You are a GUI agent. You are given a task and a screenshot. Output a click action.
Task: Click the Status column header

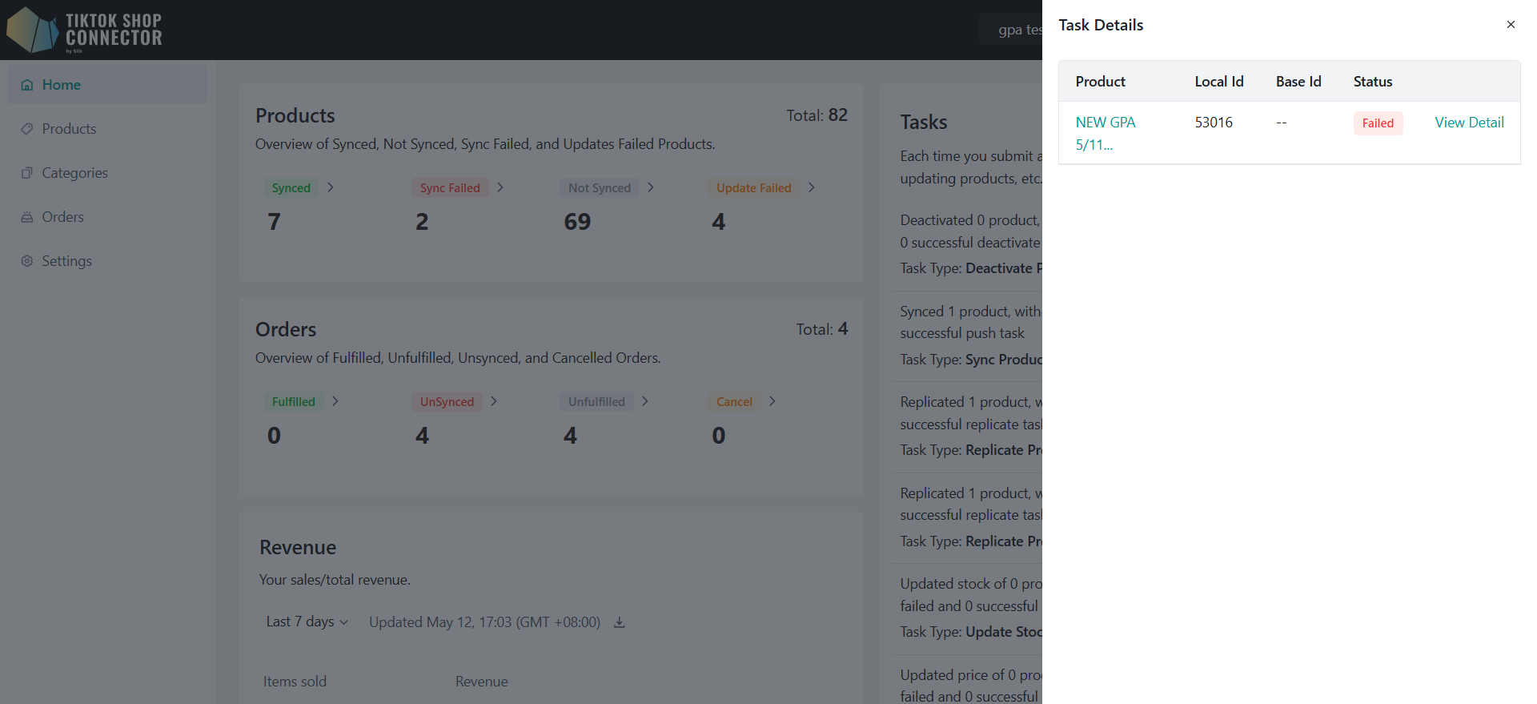(x=1373, y=82)
